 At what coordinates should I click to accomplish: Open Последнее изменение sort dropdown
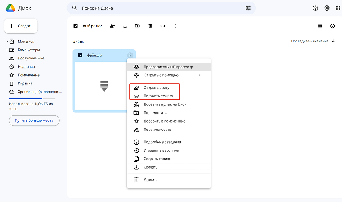point(310,41)
